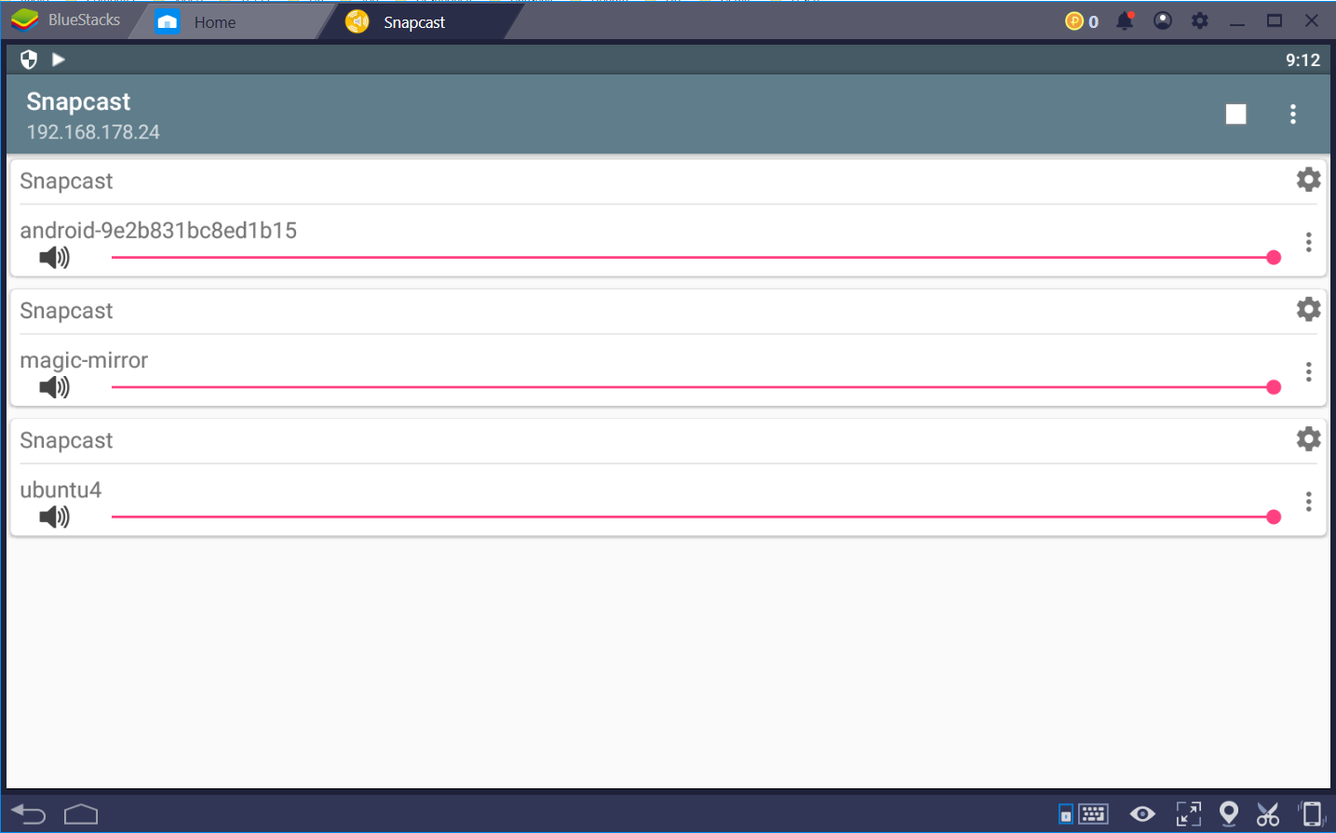Image resolution: width=1336 pixels, height=833 pixels.
Task: Open group settings above ubuntu4
Action: coord(1308,438)
